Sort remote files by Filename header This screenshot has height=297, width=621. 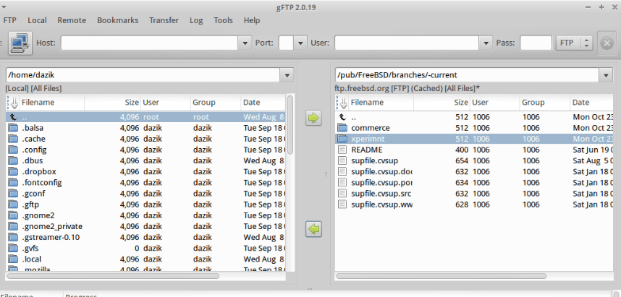(381, 103)
